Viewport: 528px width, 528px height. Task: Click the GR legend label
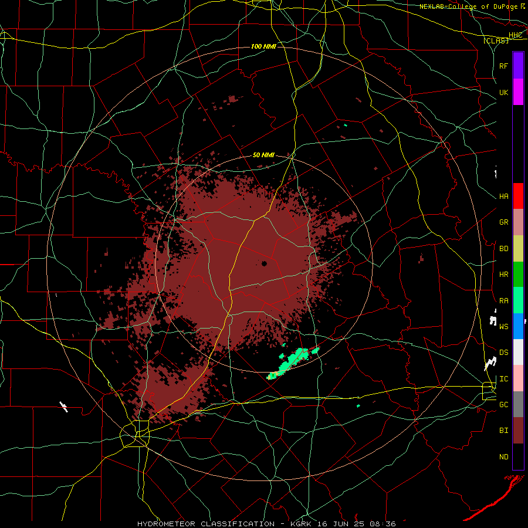coord(503,222)
